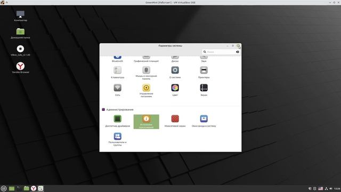Open Firewall (Межсетевой экран) settings
The image size is (341, 192).
pos(175,121)
